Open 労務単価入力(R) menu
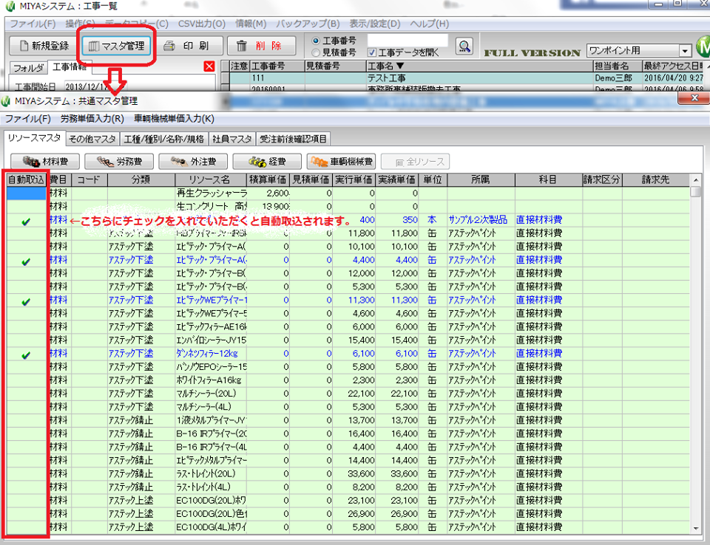The image size is (710, 545). (x=92, y=119)
